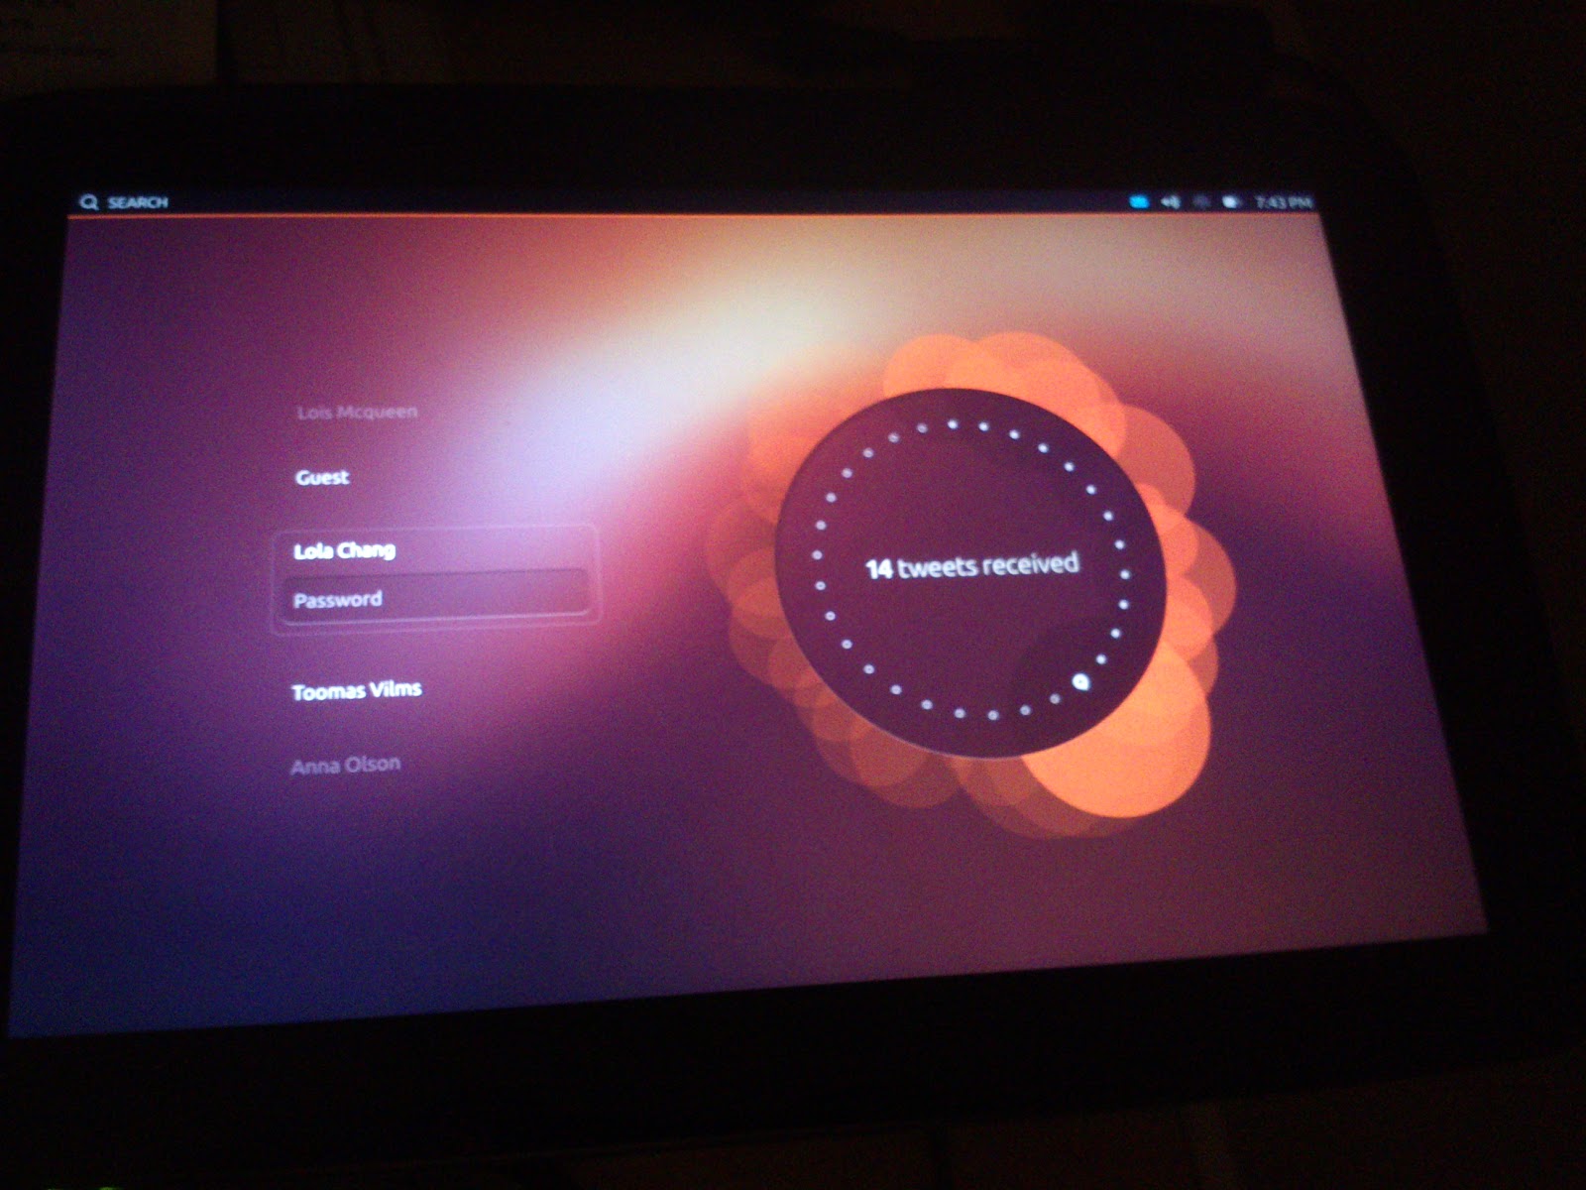Click the network indicator icon

coord(1202,201)
